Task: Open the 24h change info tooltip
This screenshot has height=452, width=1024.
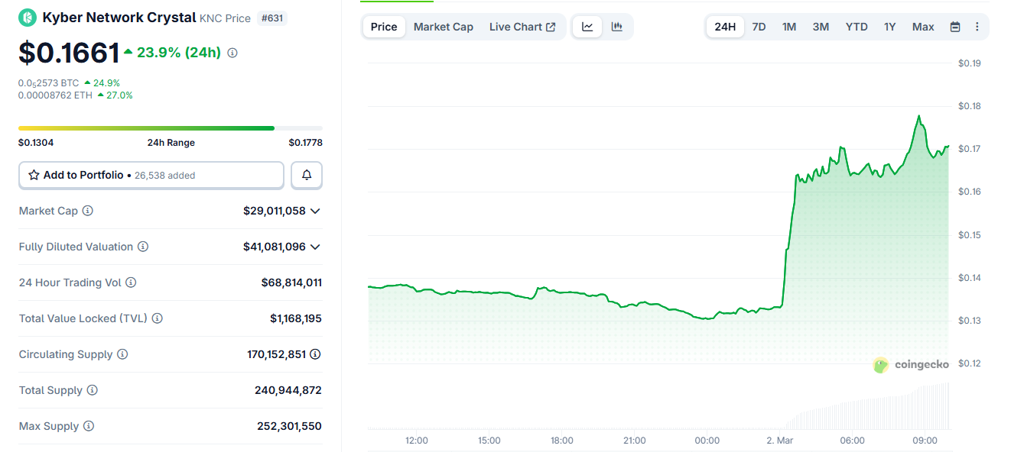Action: point(232,53)
